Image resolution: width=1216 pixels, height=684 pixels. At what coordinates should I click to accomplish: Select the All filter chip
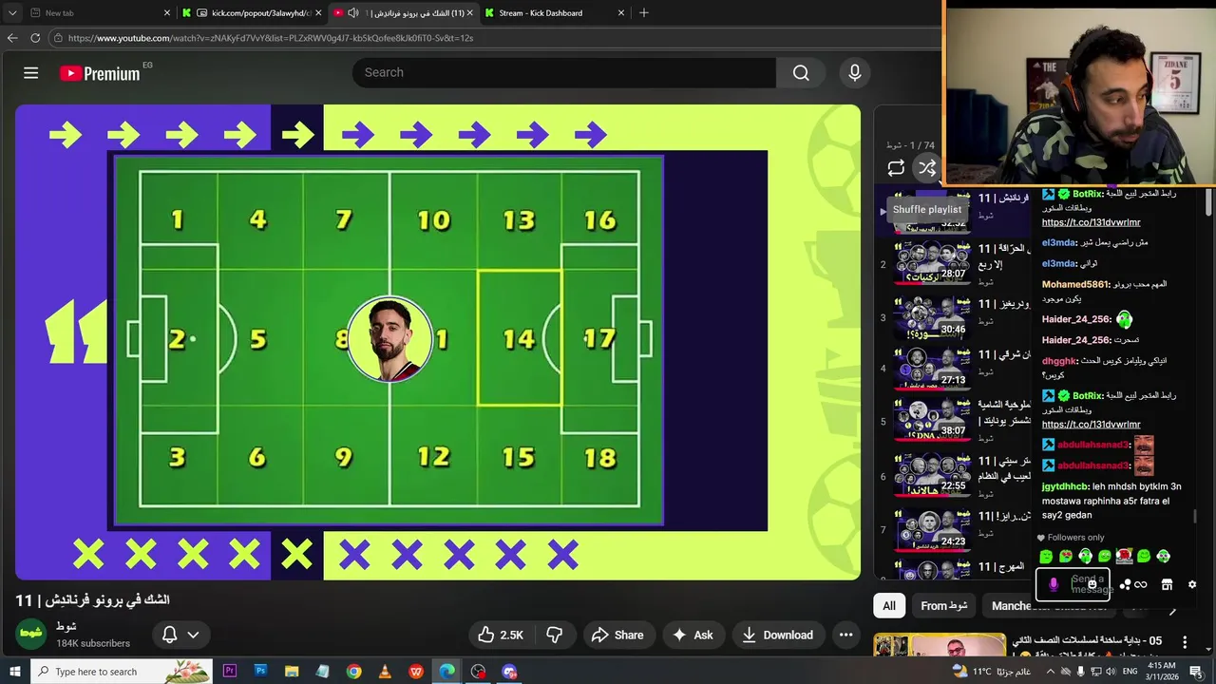(x=889, y=605)
